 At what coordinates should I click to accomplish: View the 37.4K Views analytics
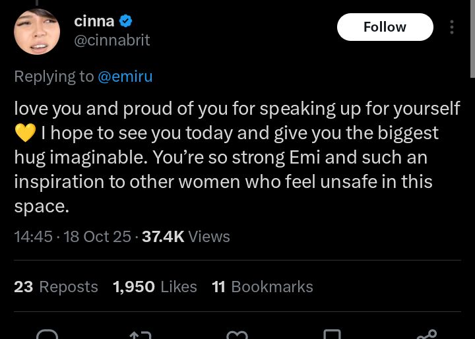point(186,237)
